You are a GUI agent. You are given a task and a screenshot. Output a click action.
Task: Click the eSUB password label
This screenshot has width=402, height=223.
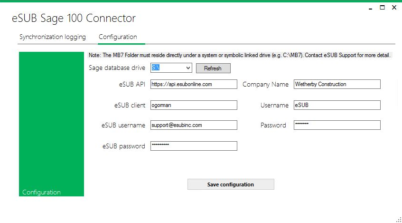click(x=124, y=146)
